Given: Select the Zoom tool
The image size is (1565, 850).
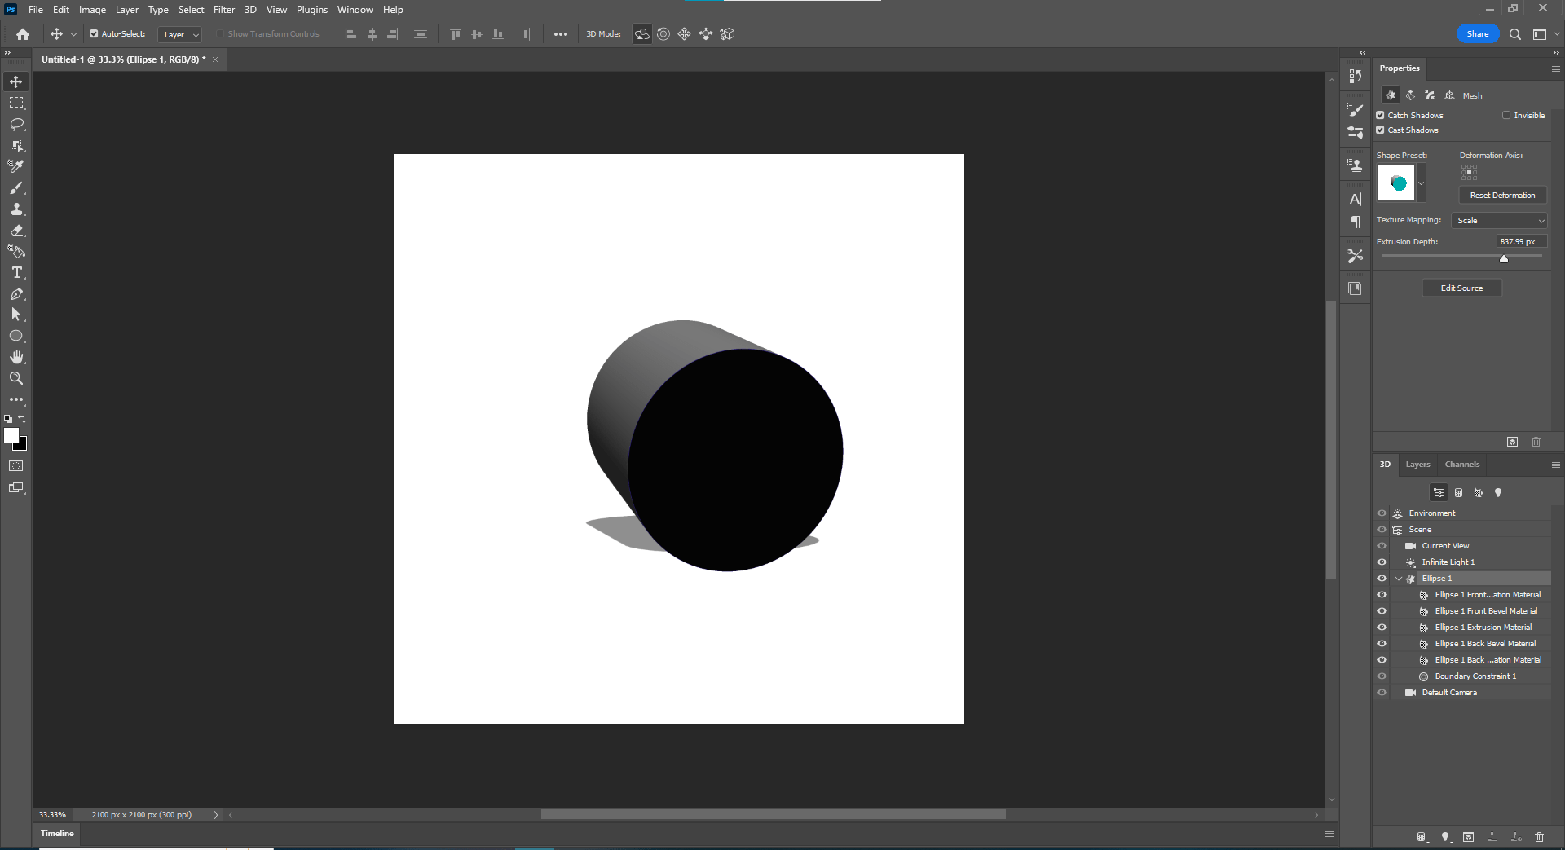Looking at the screenshot, I should pyautogui.click(x=16, y=378).
